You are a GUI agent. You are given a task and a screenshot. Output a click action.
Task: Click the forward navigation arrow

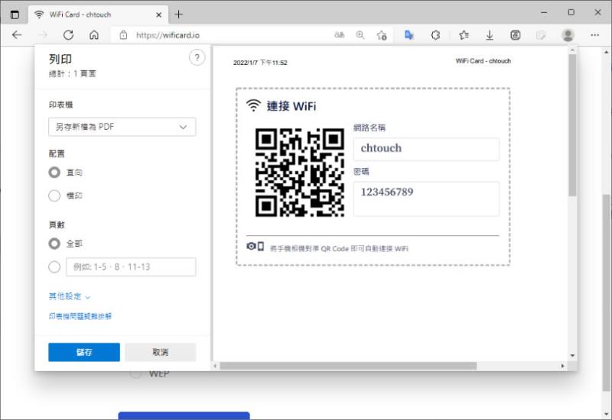click(42, 35)
